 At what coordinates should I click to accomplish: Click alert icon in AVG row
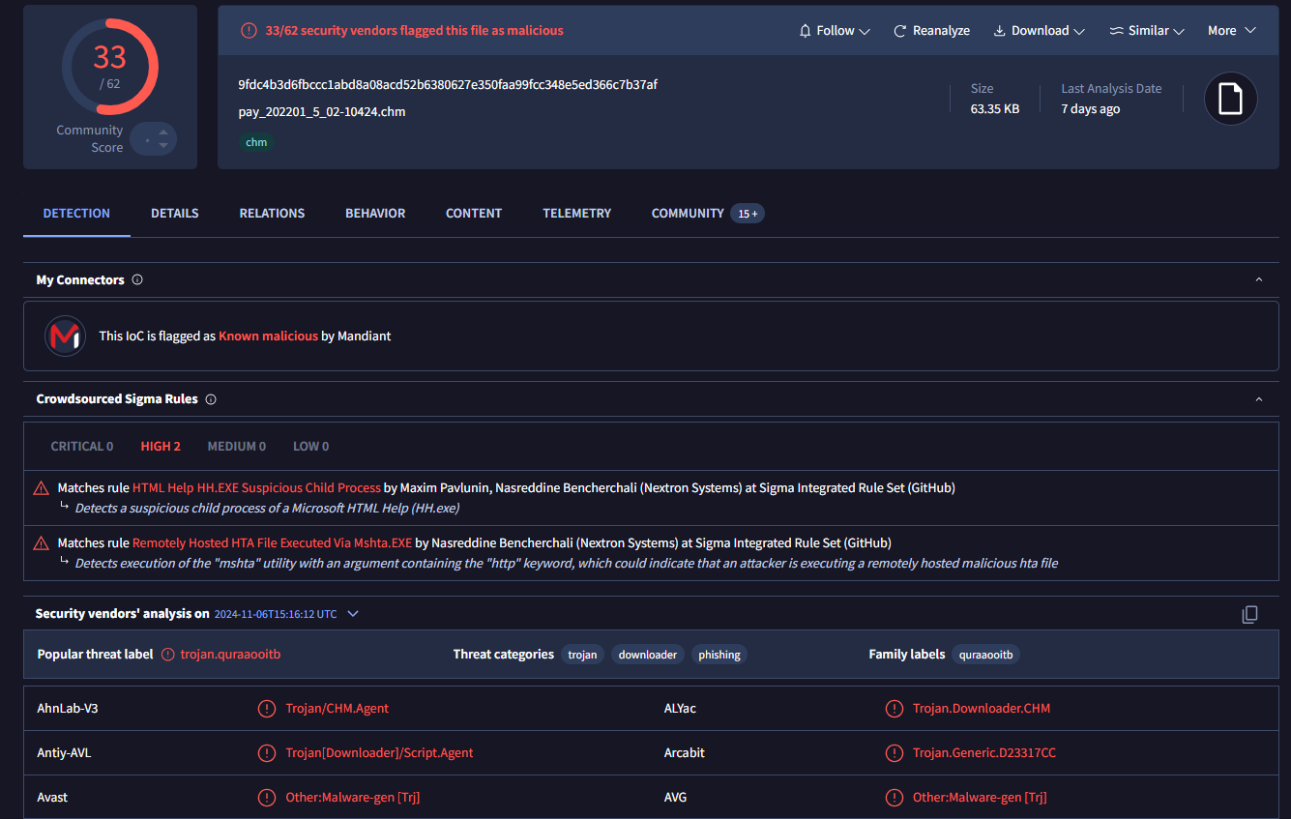tap(895, 798)
